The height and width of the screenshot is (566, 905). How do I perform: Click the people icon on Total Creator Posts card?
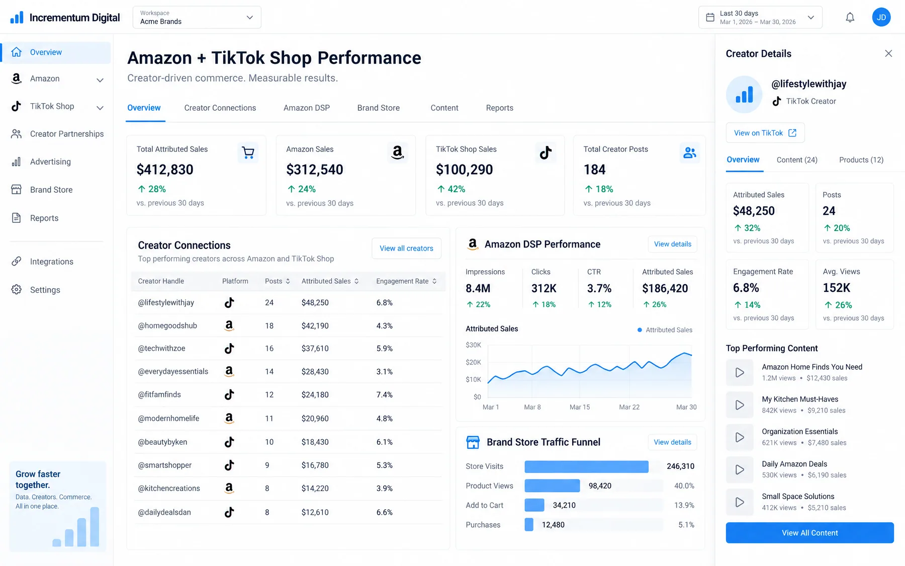pos(690,152)
